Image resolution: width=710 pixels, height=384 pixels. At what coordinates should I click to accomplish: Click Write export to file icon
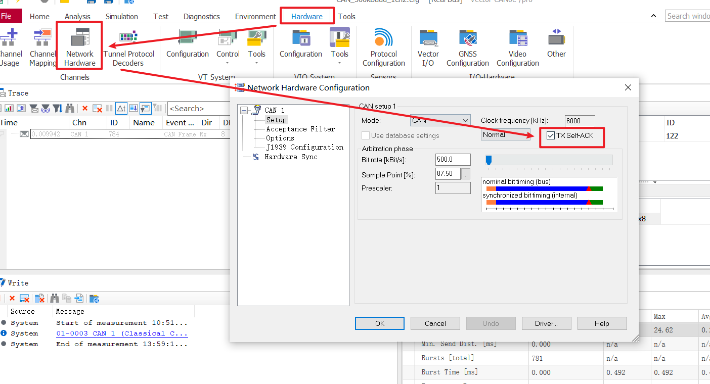[x=79, y=298]
